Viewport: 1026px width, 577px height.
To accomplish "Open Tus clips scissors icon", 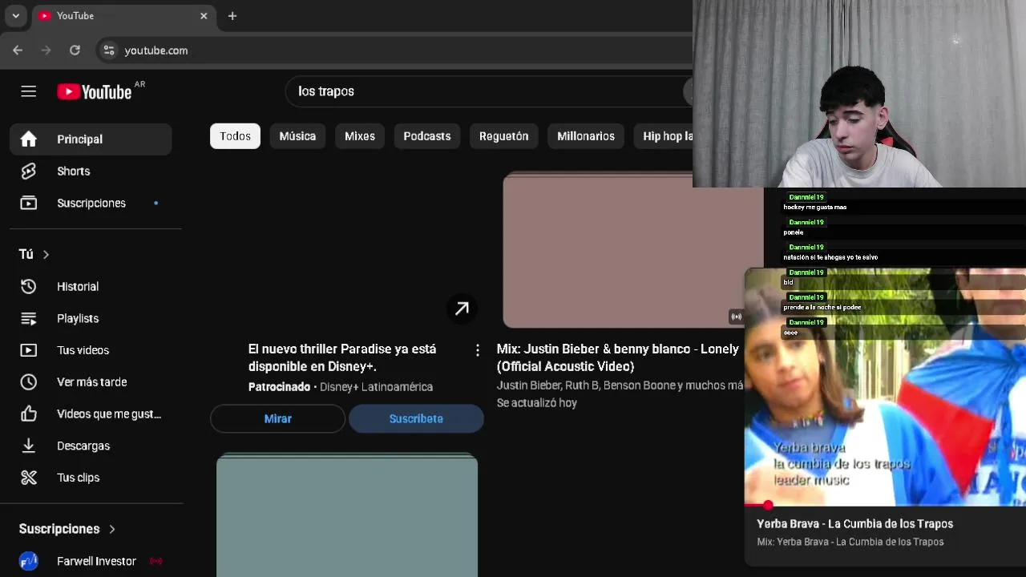I will (29, 478).
